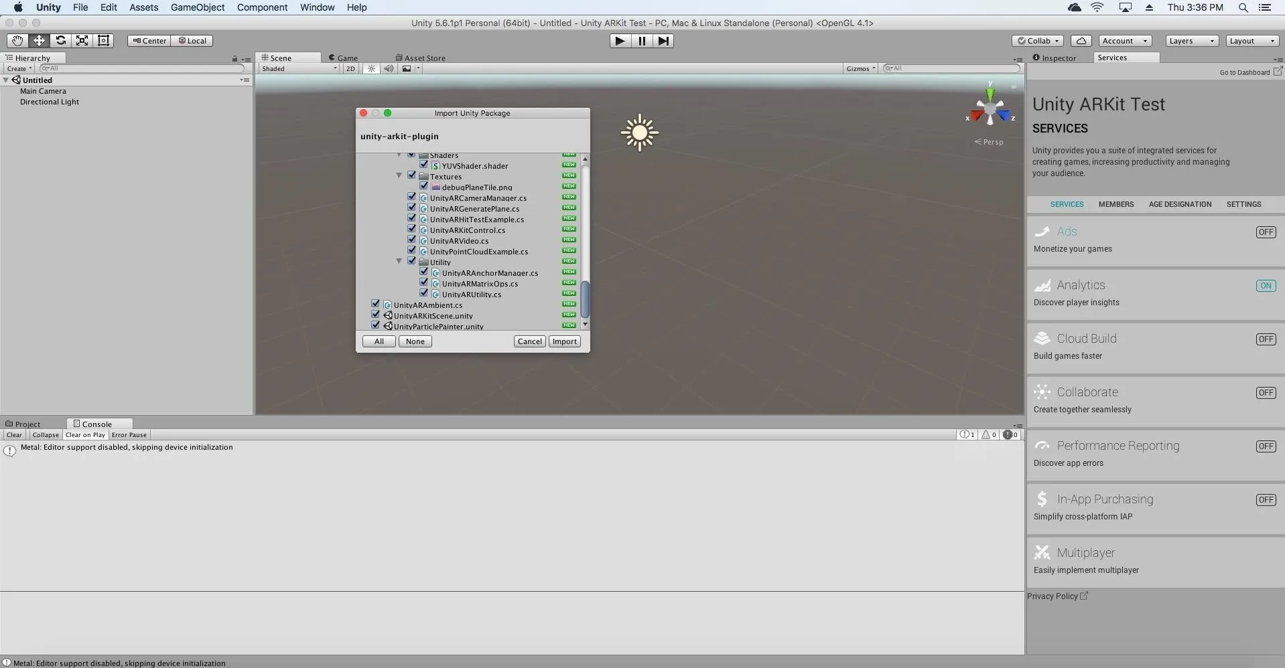Collapse the Untitled scene in Hierarchy
Screen dimensions: 1285x668
6,80
